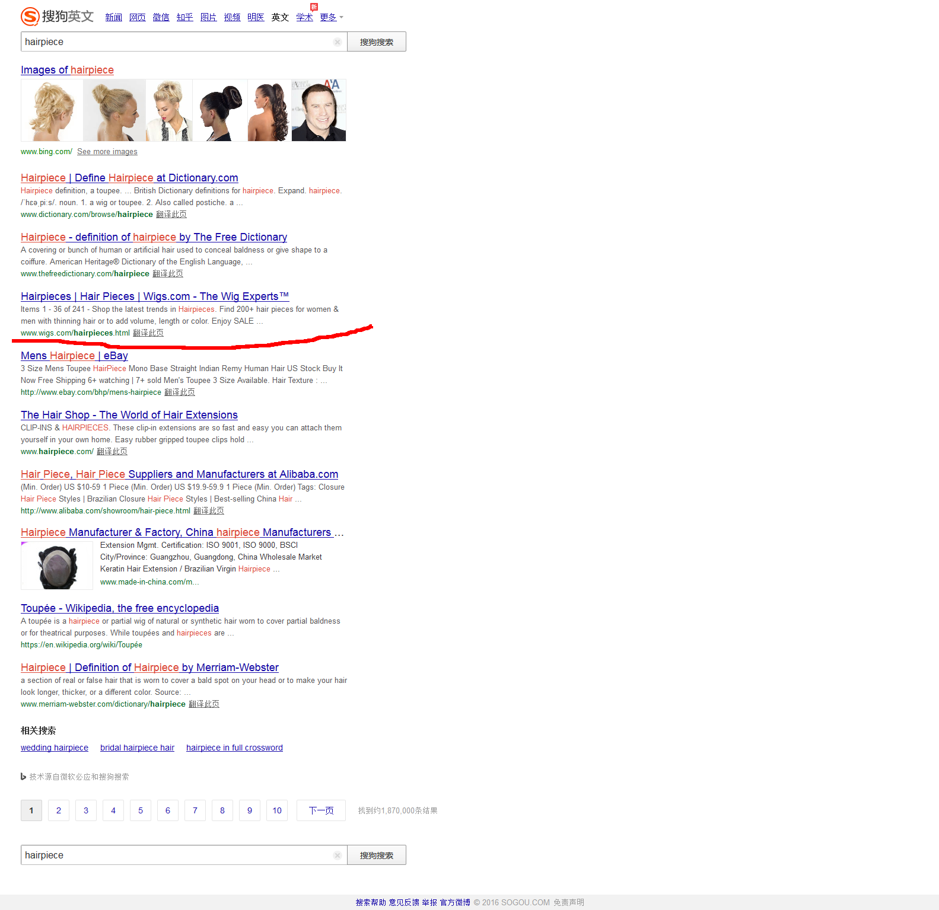Open the Alibaba Hair Piece Suppliers result
The image size is (939, 910).
click(179, 474)
